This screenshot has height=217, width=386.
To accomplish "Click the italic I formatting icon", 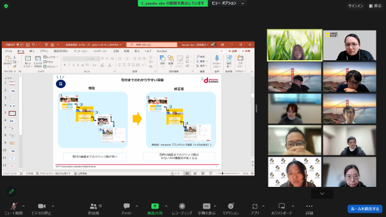I will pyautogui.click(x=69, y=65).
